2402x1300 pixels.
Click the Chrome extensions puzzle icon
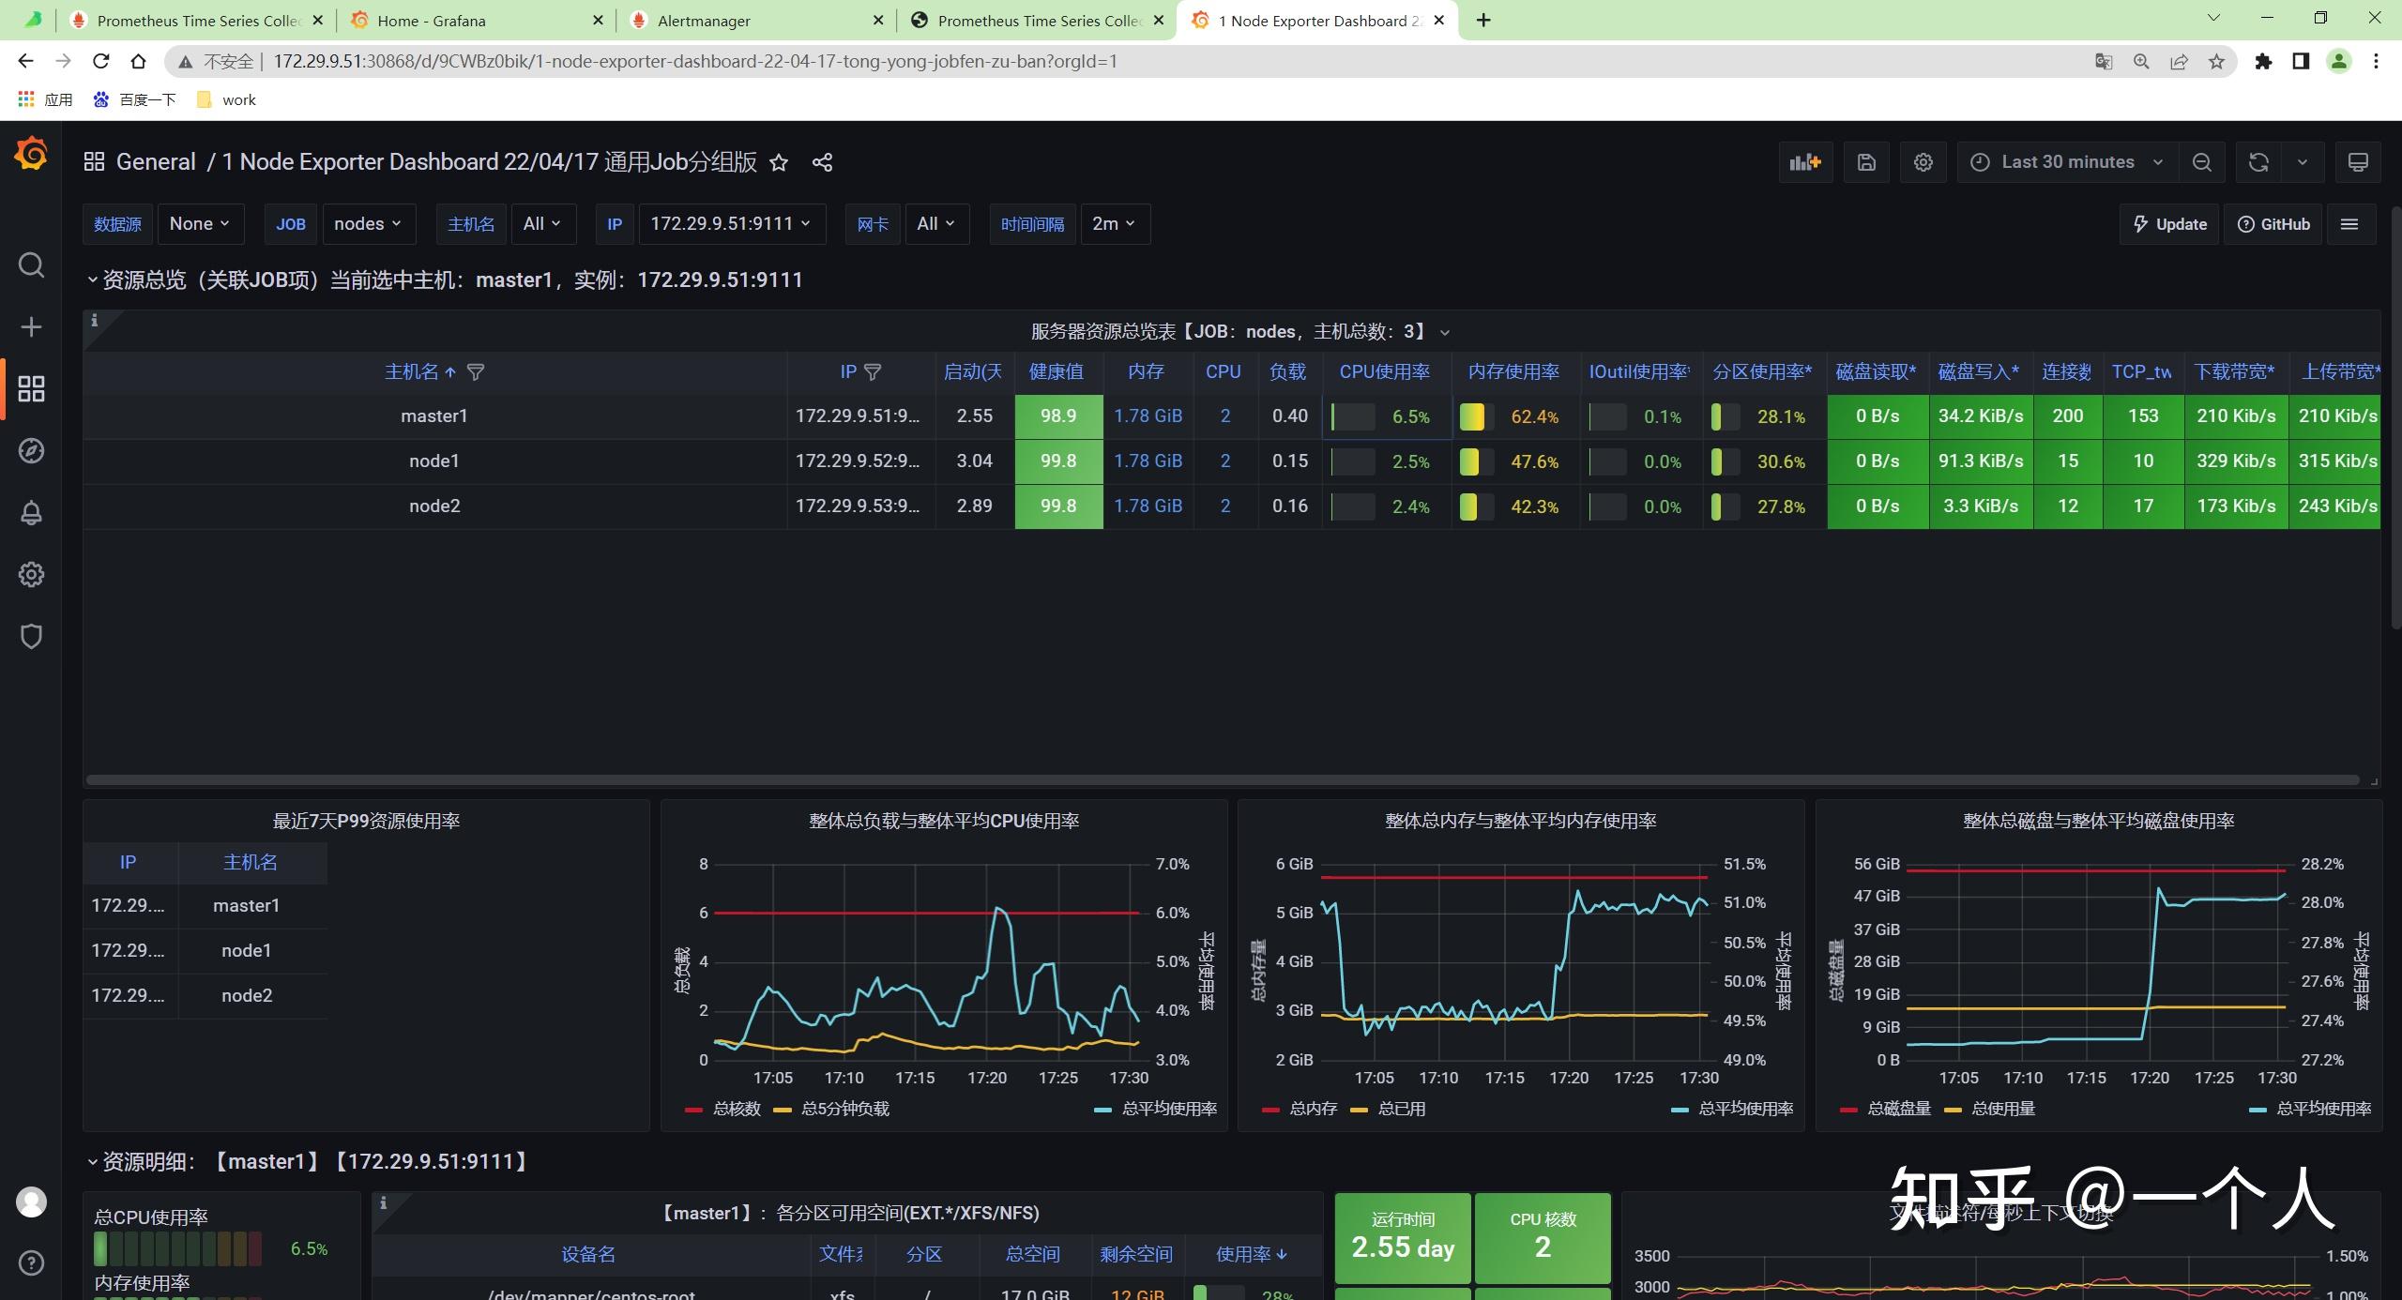(x=2264, y=61)
